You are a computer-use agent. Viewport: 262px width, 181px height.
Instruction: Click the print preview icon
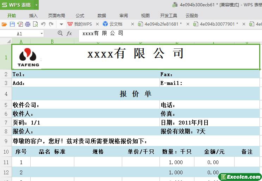35,24
